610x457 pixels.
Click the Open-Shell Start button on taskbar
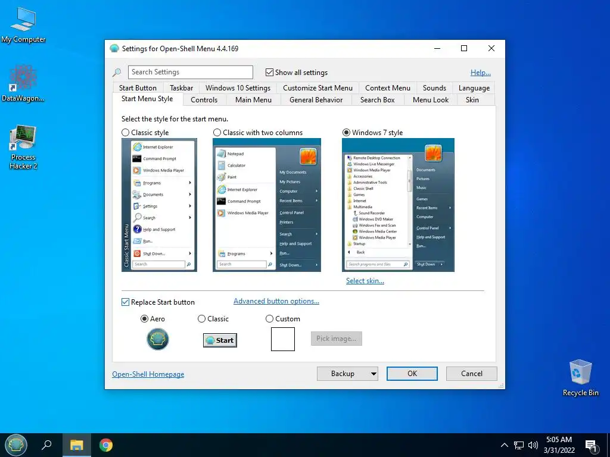[16, 445]
